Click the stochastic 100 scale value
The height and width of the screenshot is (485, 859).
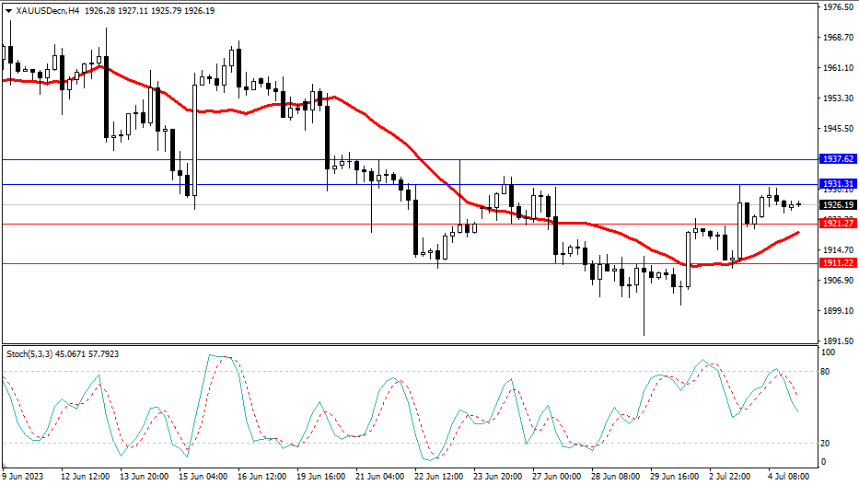[828, 352]
